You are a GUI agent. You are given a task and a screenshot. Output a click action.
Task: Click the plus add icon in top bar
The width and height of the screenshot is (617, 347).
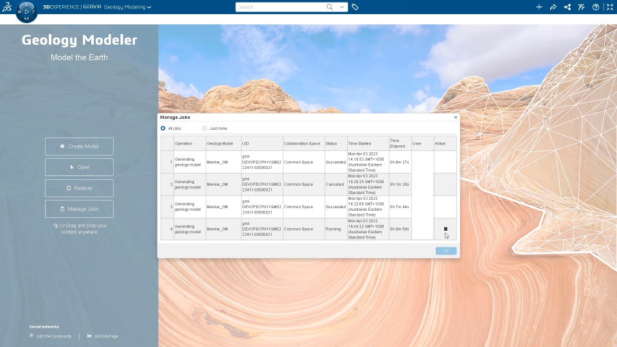[539, 7]
